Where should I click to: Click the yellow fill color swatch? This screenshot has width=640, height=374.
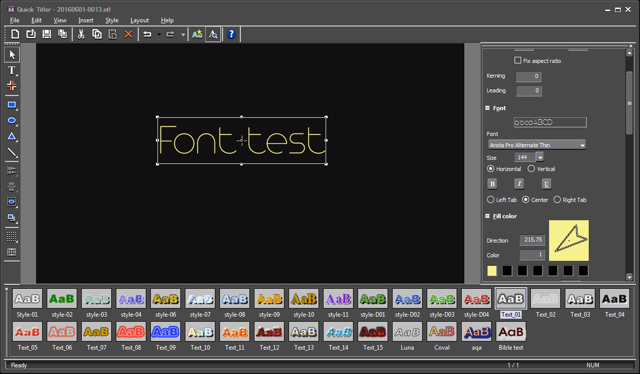pos(492,271)
